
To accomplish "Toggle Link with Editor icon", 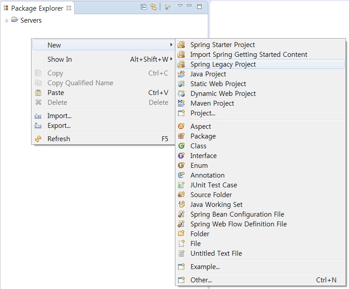I will (x=154, y=7).
